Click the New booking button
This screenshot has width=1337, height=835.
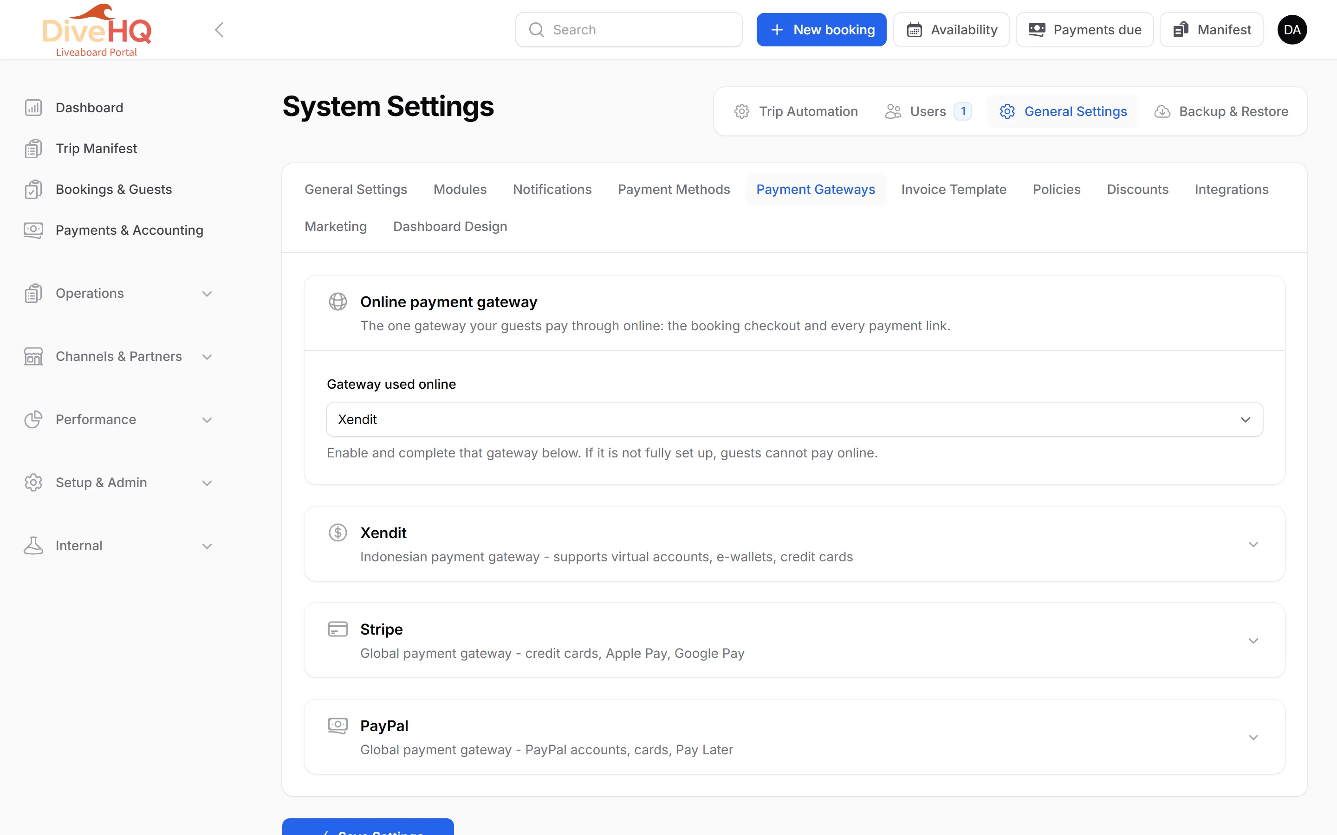[821, 30]
